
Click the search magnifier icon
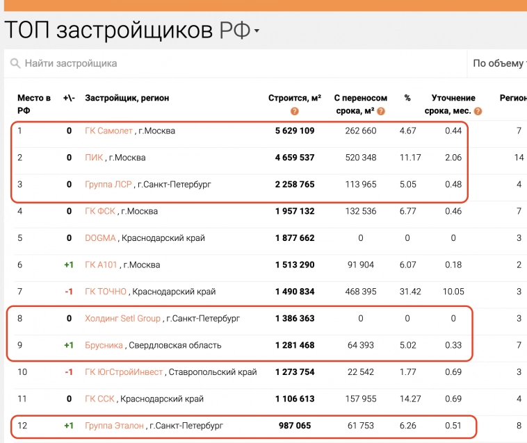[x=15, y=63]
